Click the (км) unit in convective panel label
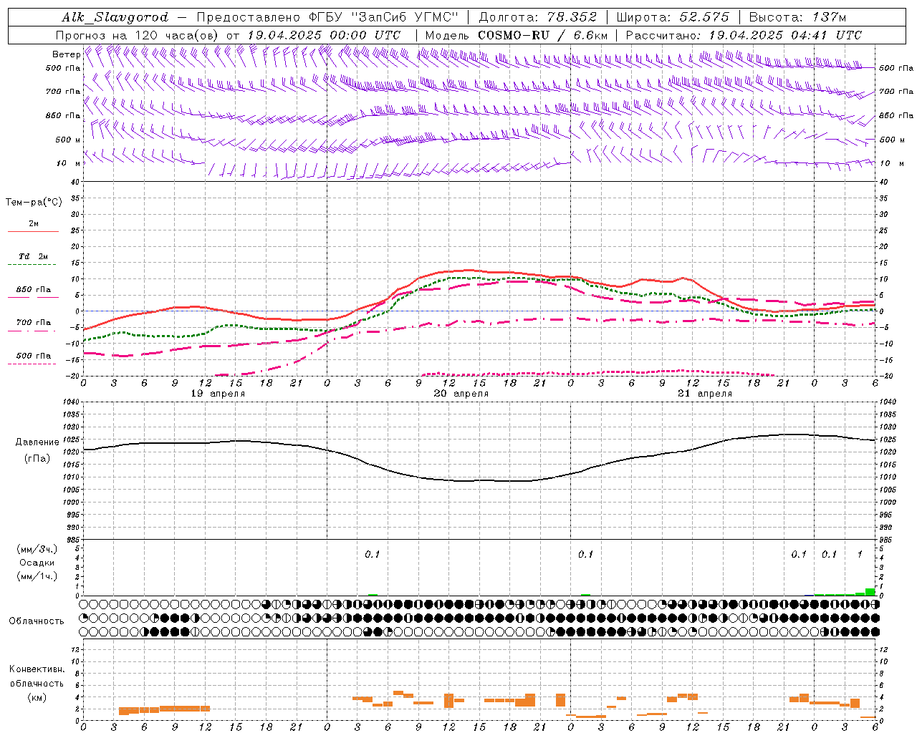917x733 pixels. [x=37, y=697]
